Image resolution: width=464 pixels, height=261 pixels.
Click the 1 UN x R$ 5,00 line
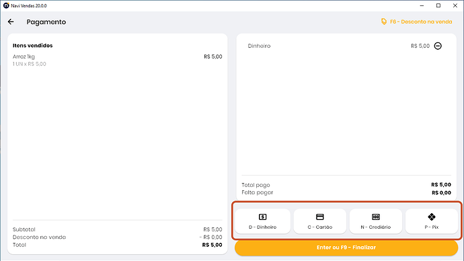[x=30, y=64]
